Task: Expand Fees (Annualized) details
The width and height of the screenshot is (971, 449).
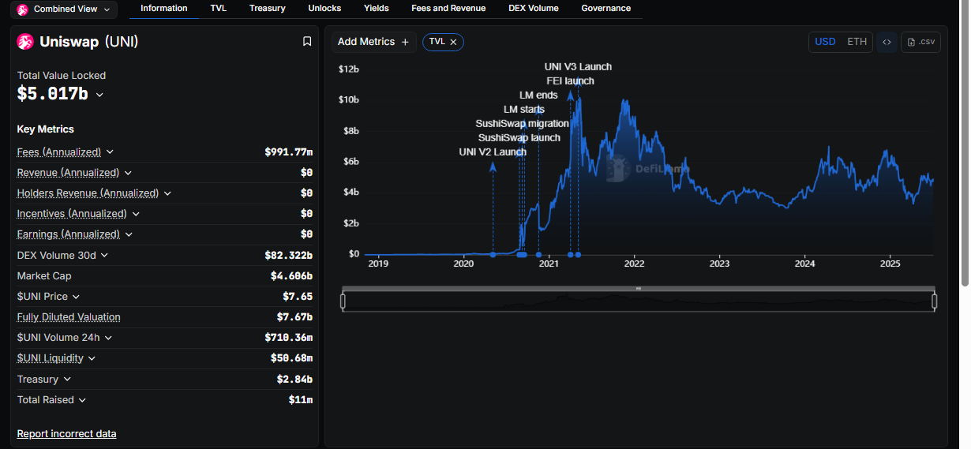Action: 110,152
